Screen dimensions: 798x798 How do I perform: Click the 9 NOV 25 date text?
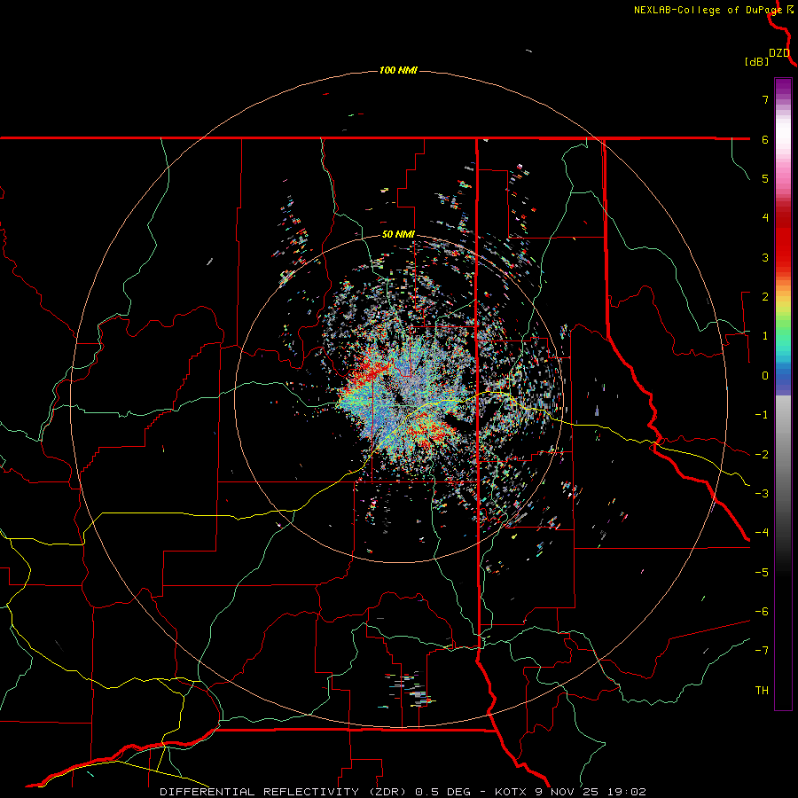[x=567, y=792]
